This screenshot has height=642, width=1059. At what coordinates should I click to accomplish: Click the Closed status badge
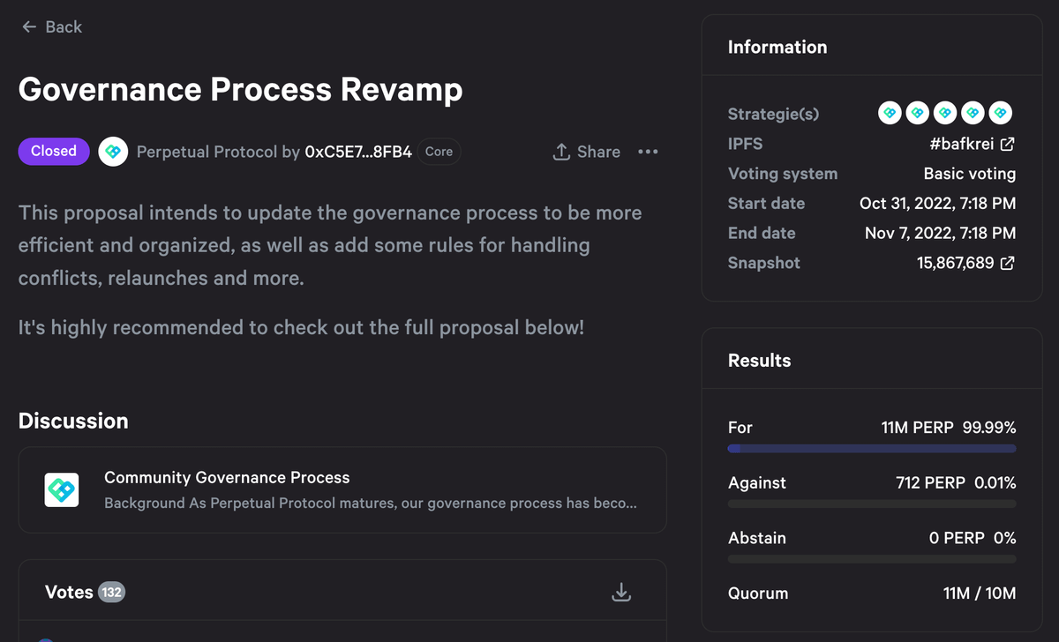click(x=54, y=151)
